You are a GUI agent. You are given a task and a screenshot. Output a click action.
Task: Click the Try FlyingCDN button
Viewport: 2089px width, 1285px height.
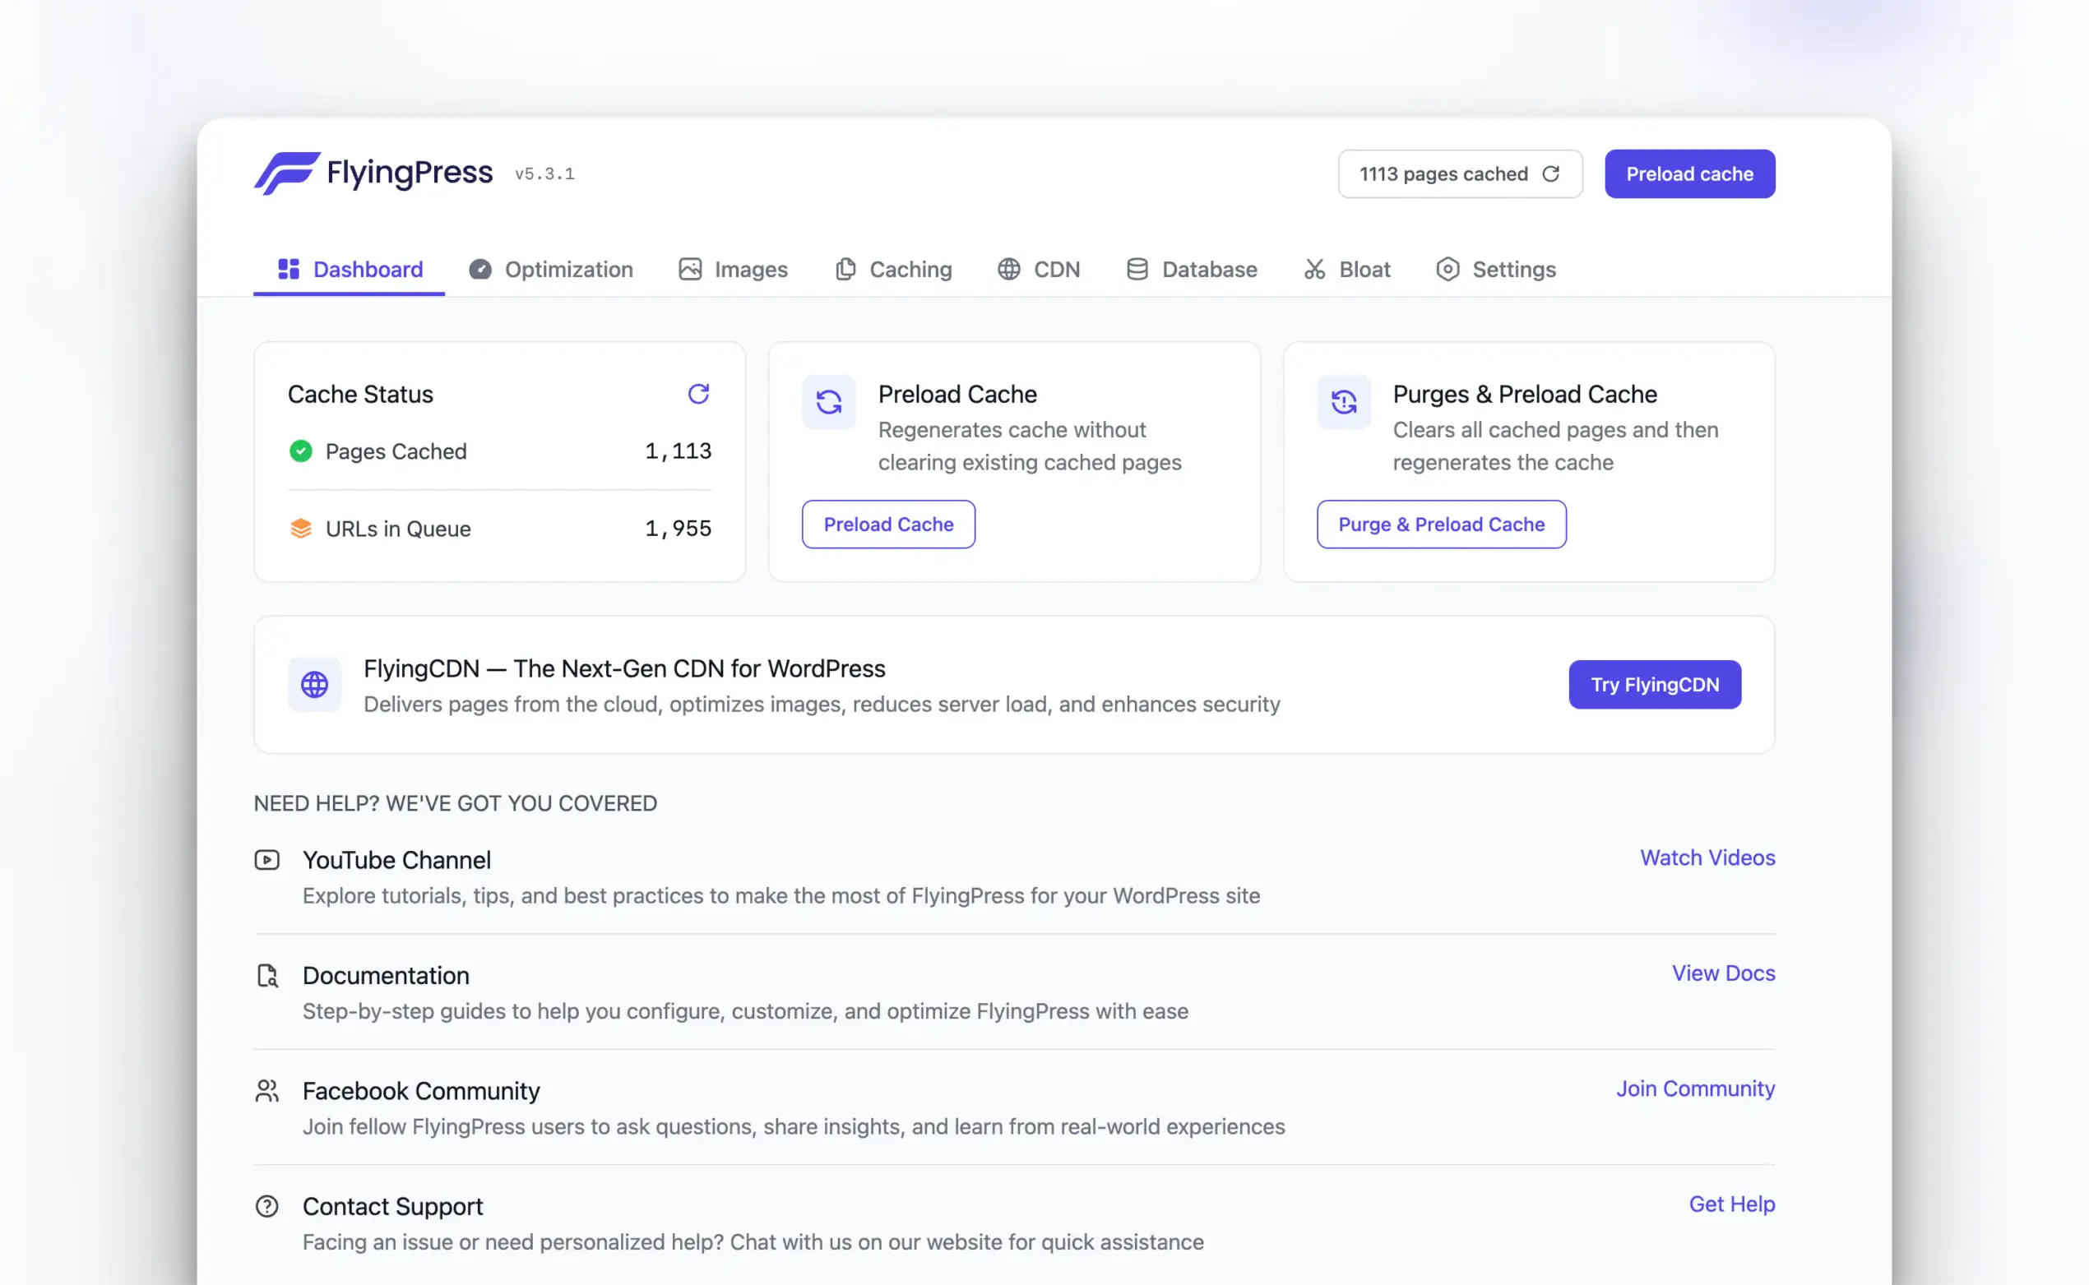1654,684
